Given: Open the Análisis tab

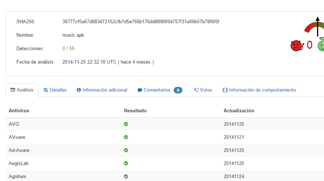Looking at the screenshot, I should pos(22,90).
